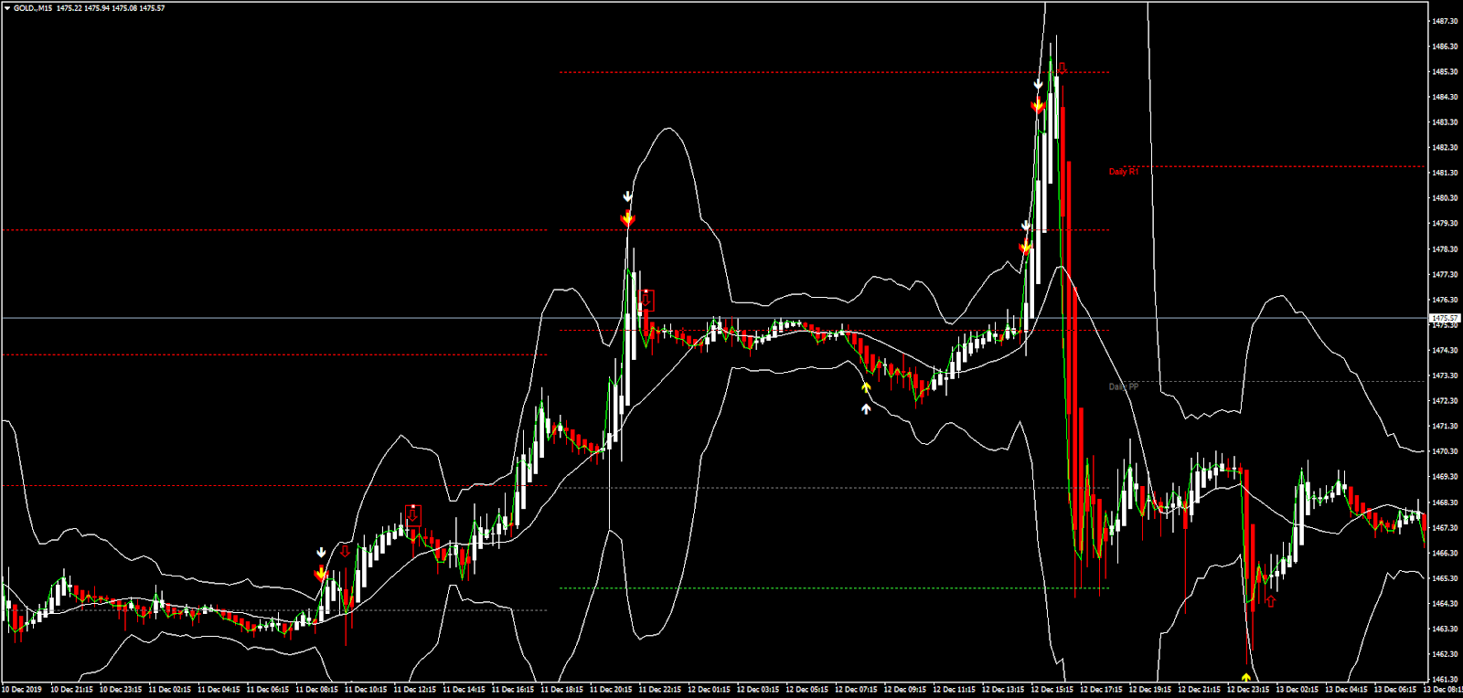
Task: Click the 12 Dec 11:15 time axis label
Action: [954, 690]
